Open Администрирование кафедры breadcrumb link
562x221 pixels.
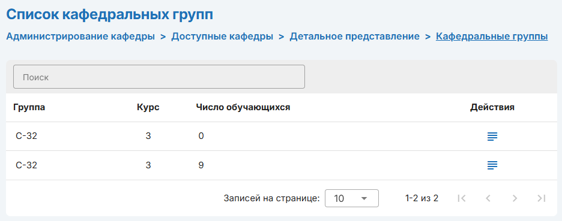pyautogui.click(x=80, y=37)
